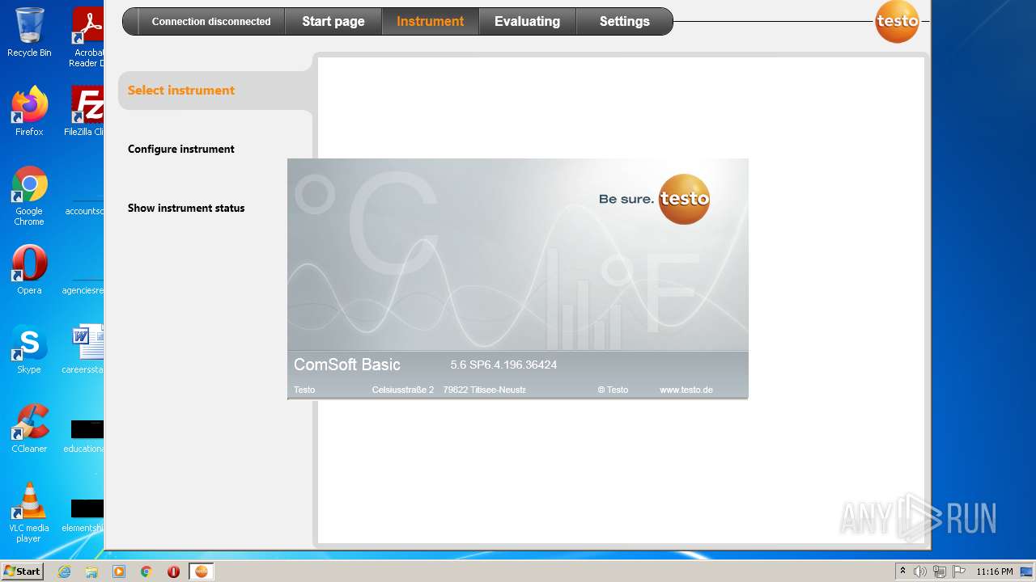Viewport: 1036px width, 582px height.
Task: Open Configure instrument in the sidebar
Action: [x=181, y=149]
